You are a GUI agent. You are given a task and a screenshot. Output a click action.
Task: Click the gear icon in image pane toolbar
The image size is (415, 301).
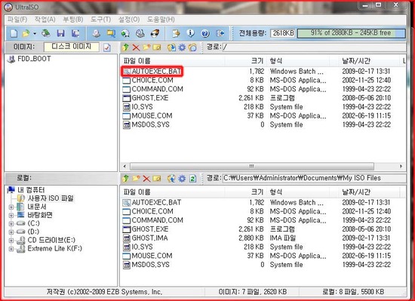tap(182, 48)
